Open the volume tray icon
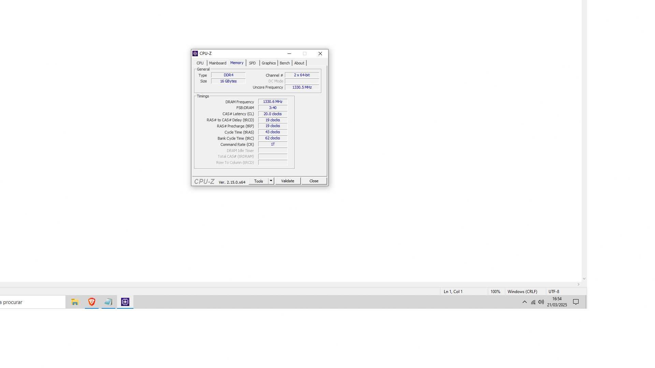Screen dimensions: 655x368 tap(541, 302)
